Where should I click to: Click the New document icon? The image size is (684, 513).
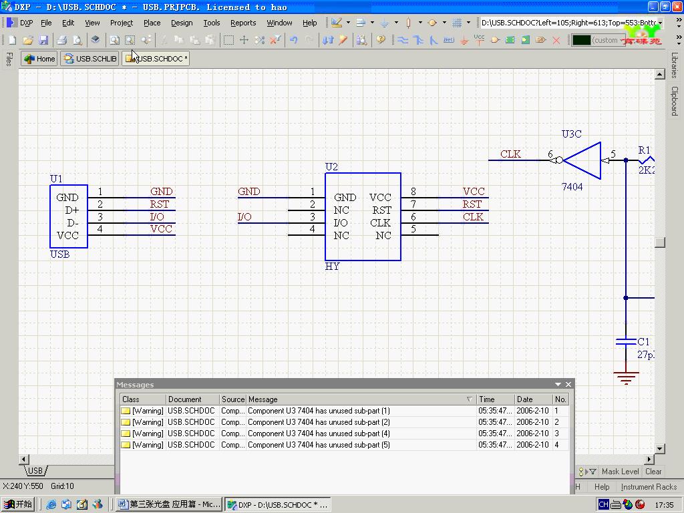[x=12, y=40]
